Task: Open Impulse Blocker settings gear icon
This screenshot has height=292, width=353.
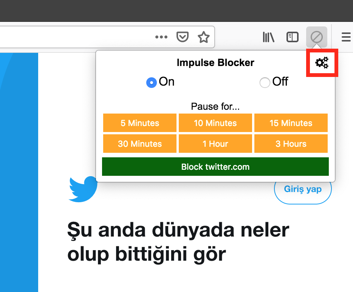Action: (322, 63)
